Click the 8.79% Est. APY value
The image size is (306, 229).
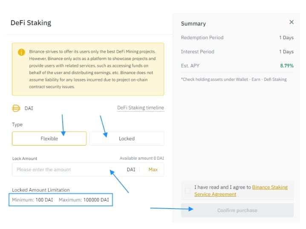click(x=286, y=66)
